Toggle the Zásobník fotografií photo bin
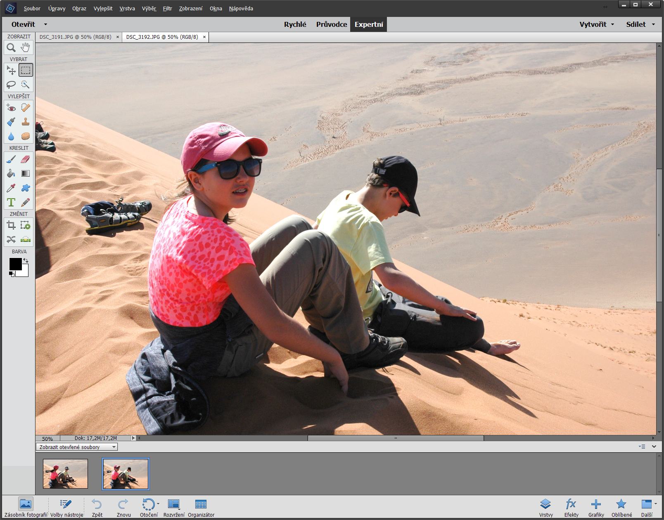664x520 pixels. [25, 507]
